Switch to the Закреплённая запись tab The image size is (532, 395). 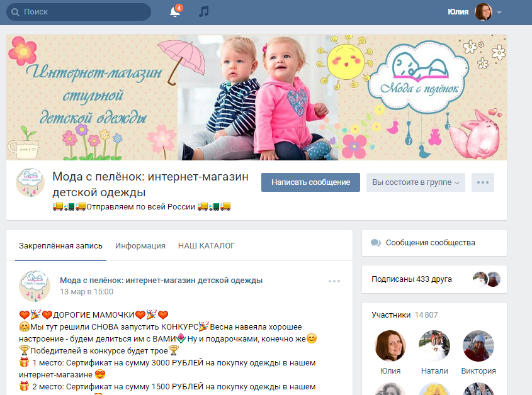[x=60, y=246]
